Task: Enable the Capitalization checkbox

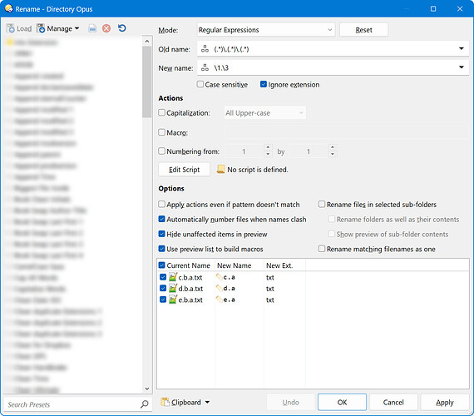Action: [x=161, y=112]
